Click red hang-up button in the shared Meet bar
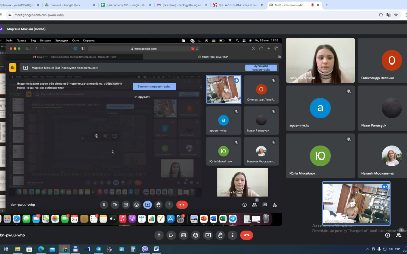 point(182,205)
